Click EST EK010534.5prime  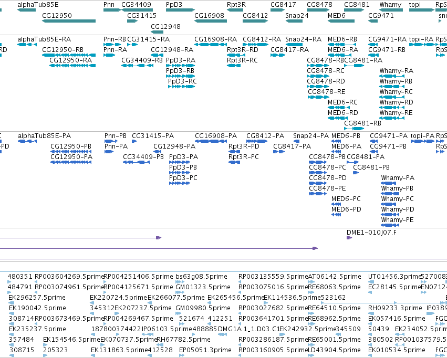pyautogui.click(x=397, y=350)
